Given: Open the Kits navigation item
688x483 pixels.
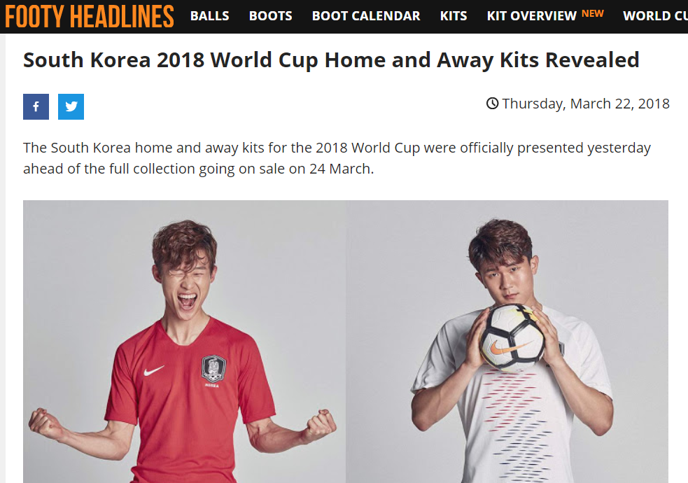Looking at the screenshot, I should click(454, 16).
